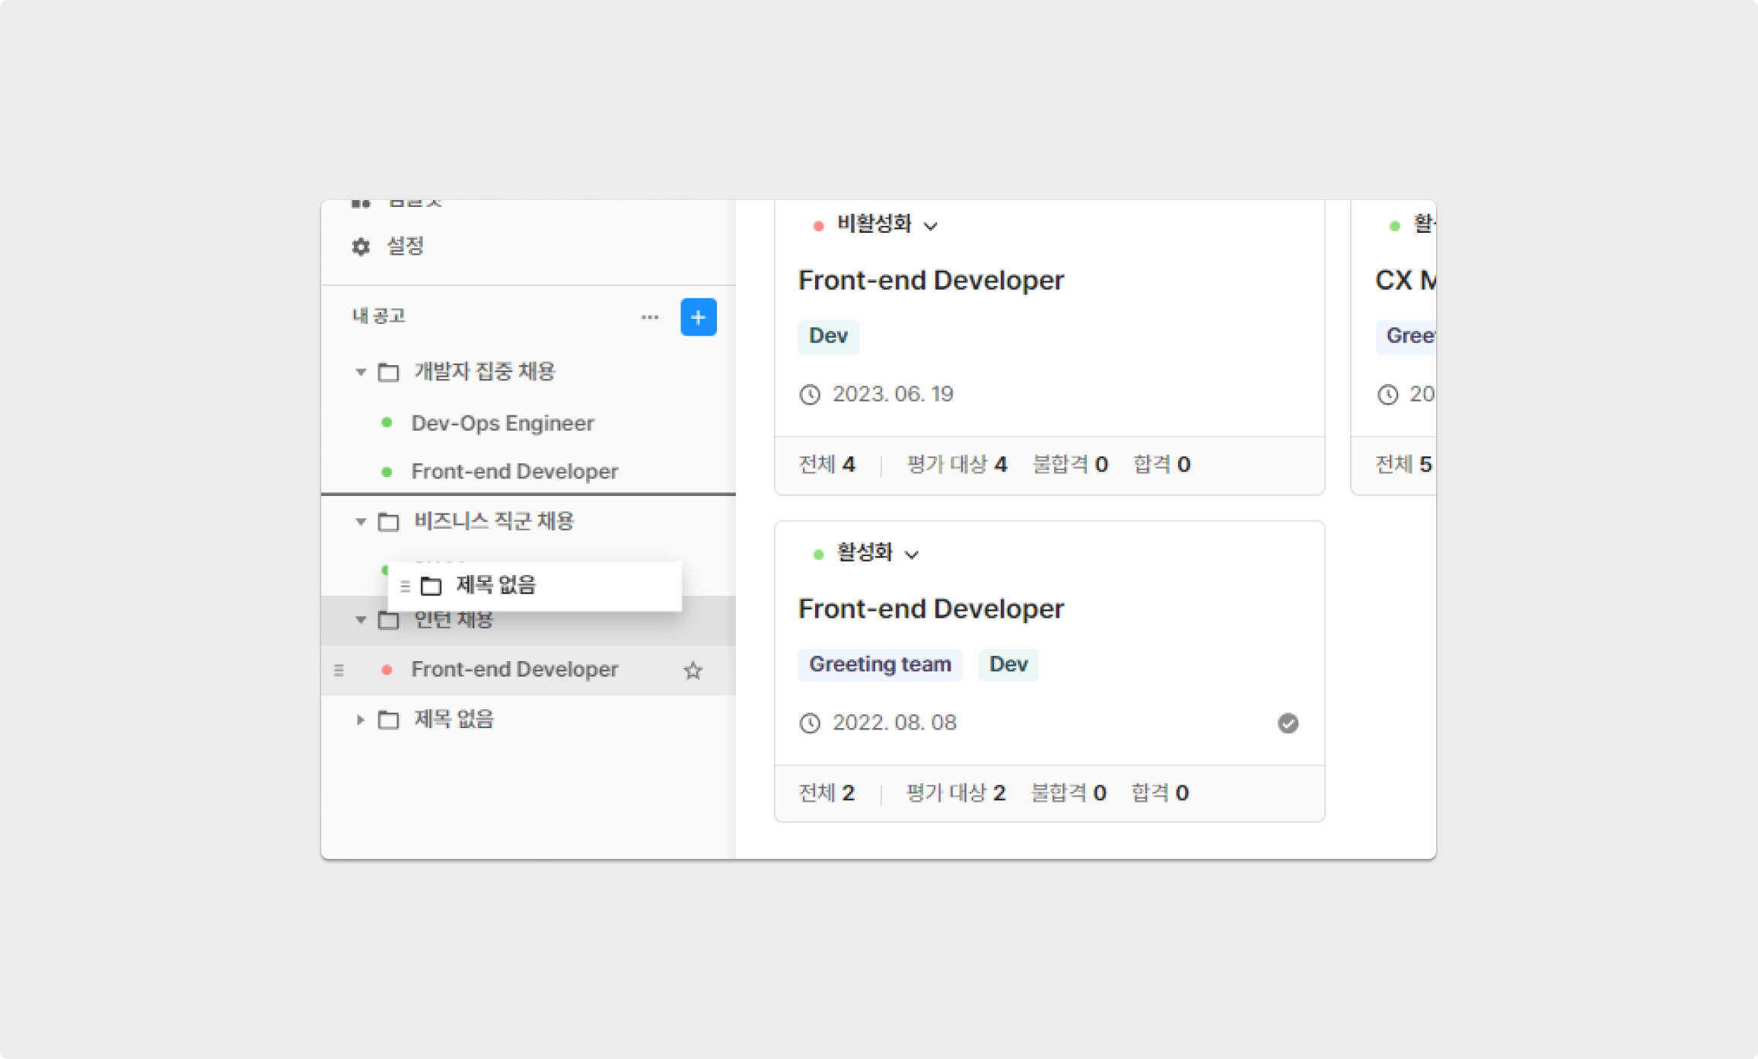This screenshot has height=1059, width=1758.
Task: Click the Dev tag on 2023 card
Action: (828, 336)
